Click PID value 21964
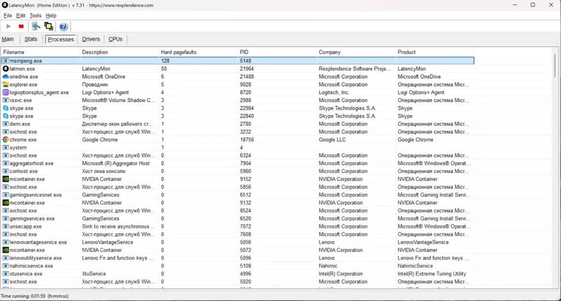Screen dimensions: 561x301 pos(247,69)
